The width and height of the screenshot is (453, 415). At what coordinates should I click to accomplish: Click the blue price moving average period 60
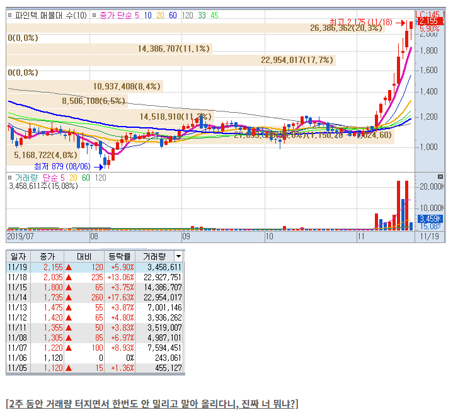tap(173, 15)
